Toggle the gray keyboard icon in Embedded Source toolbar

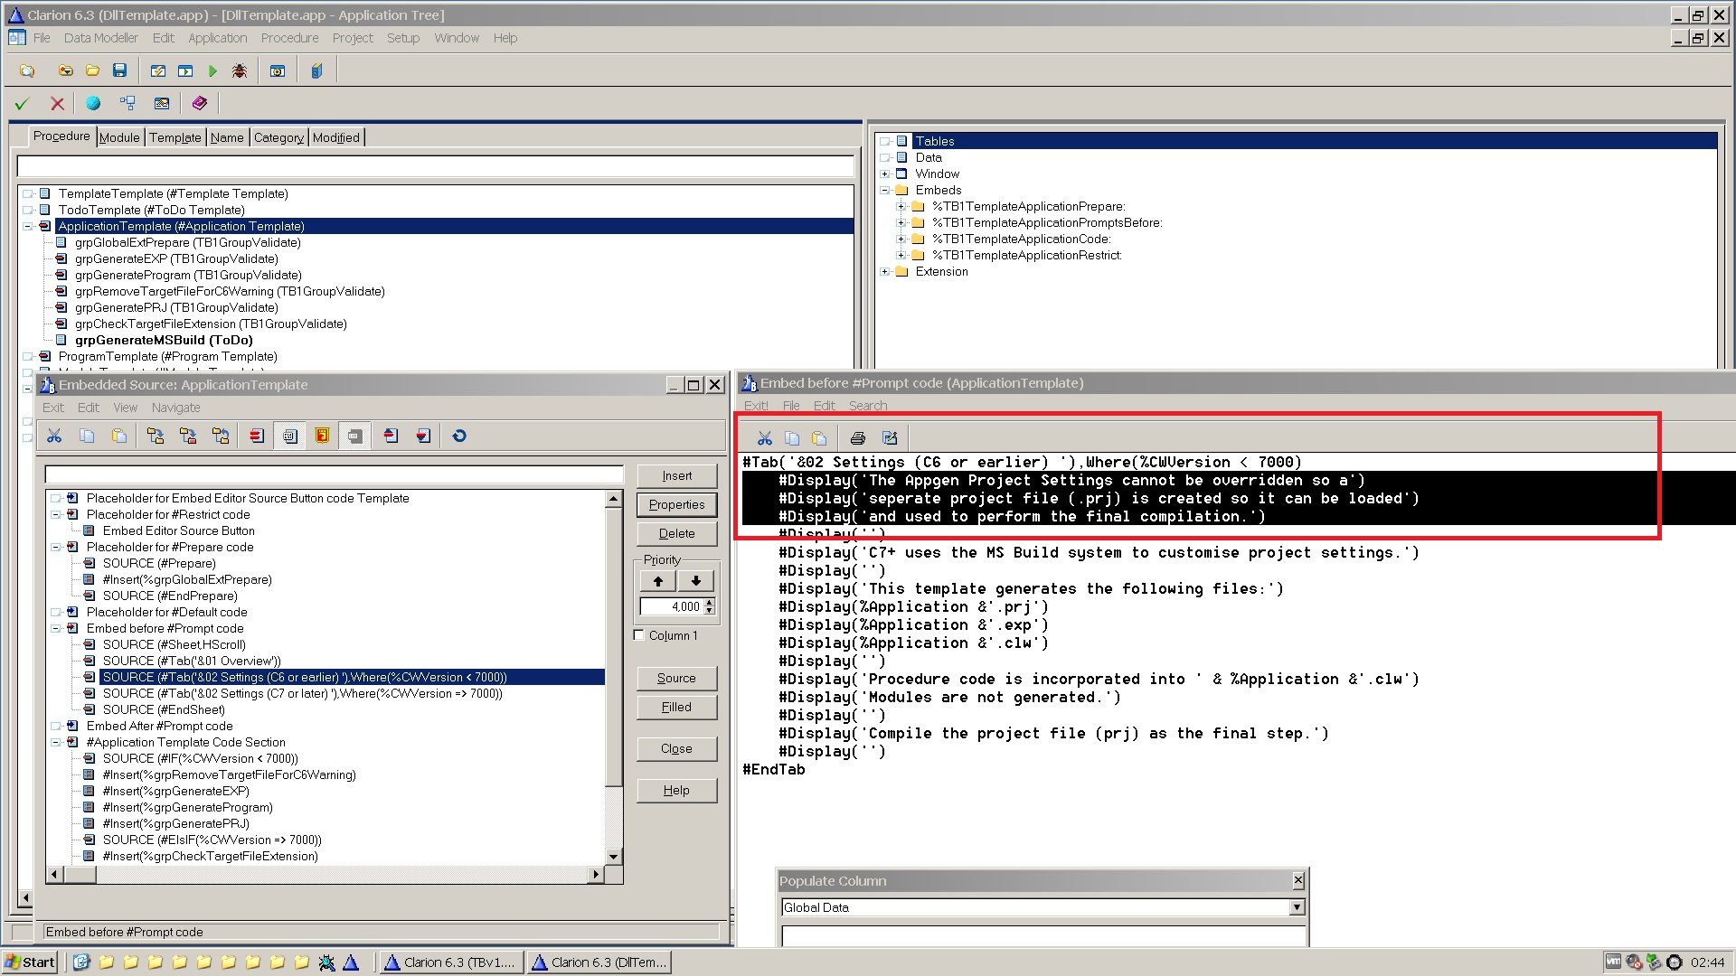pyautogui.click(x=354, y=436)
